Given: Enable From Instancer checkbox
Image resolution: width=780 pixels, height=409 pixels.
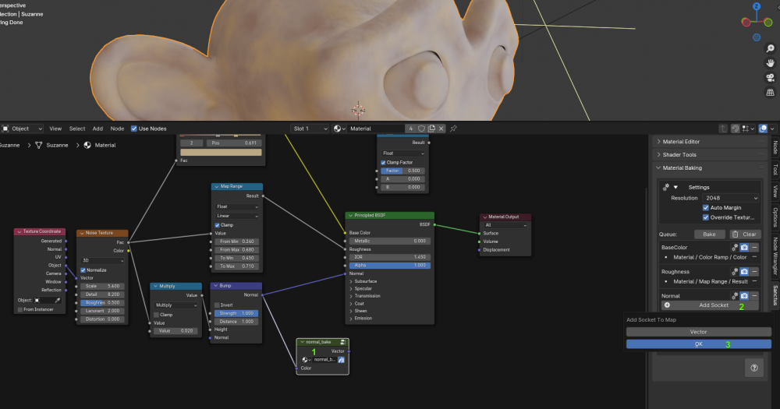Looking at the screenshot, I should click(20, 309).
